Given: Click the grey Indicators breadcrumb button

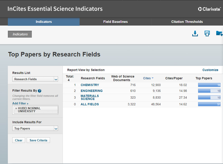Looking at the screenshot, I should coord(20,34).
